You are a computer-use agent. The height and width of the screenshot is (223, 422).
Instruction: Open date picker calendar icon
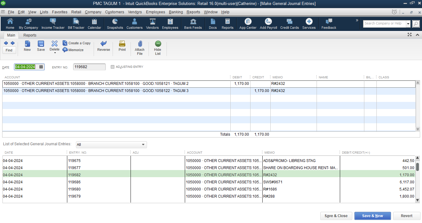click(x=41, y=67)
